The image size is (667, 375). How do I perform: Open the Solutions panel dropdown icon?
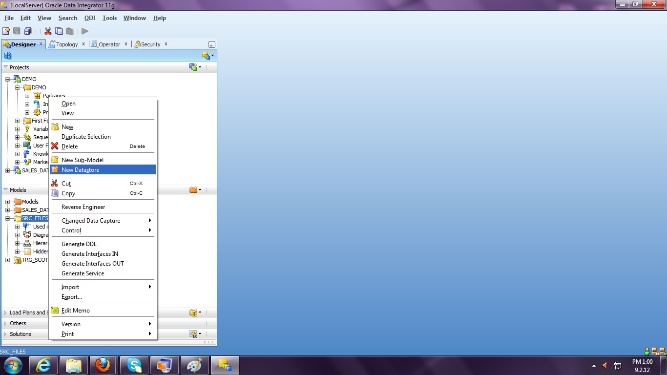pos(195,334)
